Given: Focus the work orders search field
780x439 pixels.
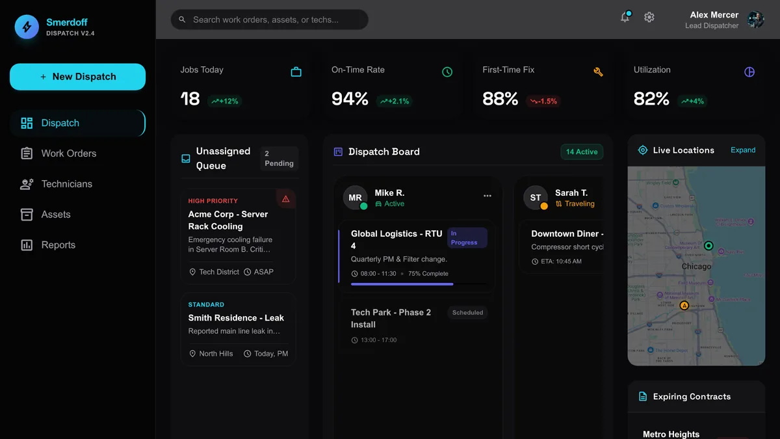Looking at the screenshot, I should [270, 20].
